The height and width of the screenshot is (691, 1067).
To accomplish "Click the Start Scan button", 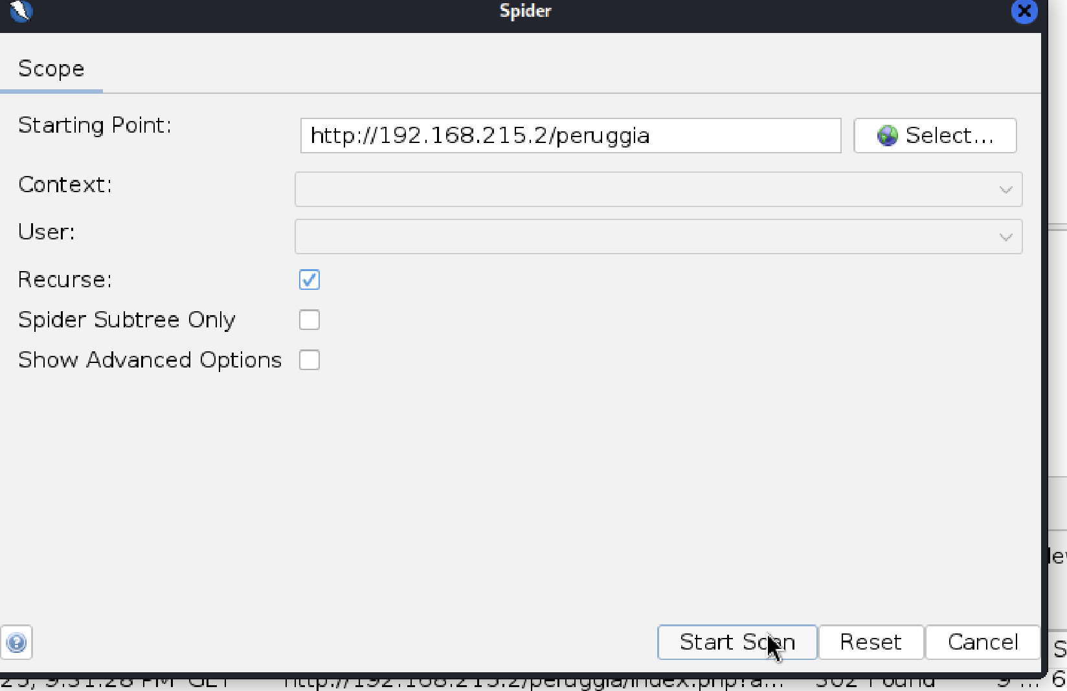I will tap(737, 642).
